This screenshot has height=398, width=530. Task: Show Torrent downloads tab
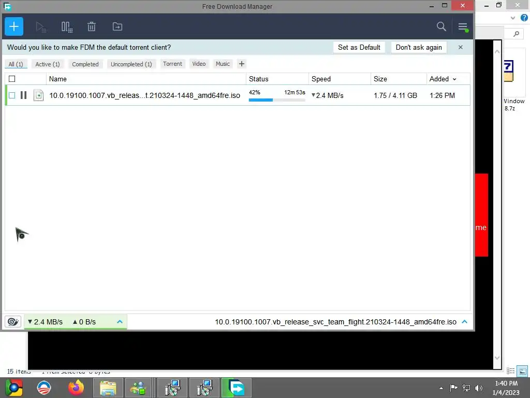pos(172,64)
